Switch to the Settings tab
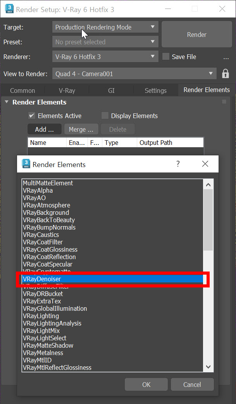236x404 pixels. (x=155, y=91)
